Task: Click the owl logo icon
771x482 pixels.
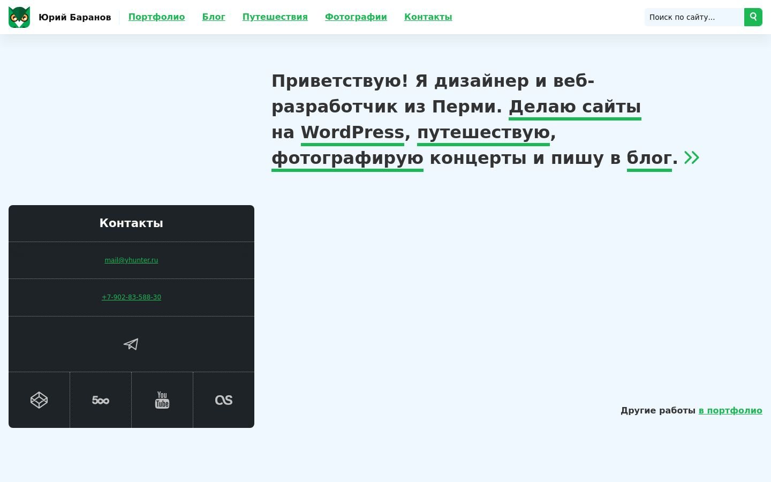Action: 19,17
